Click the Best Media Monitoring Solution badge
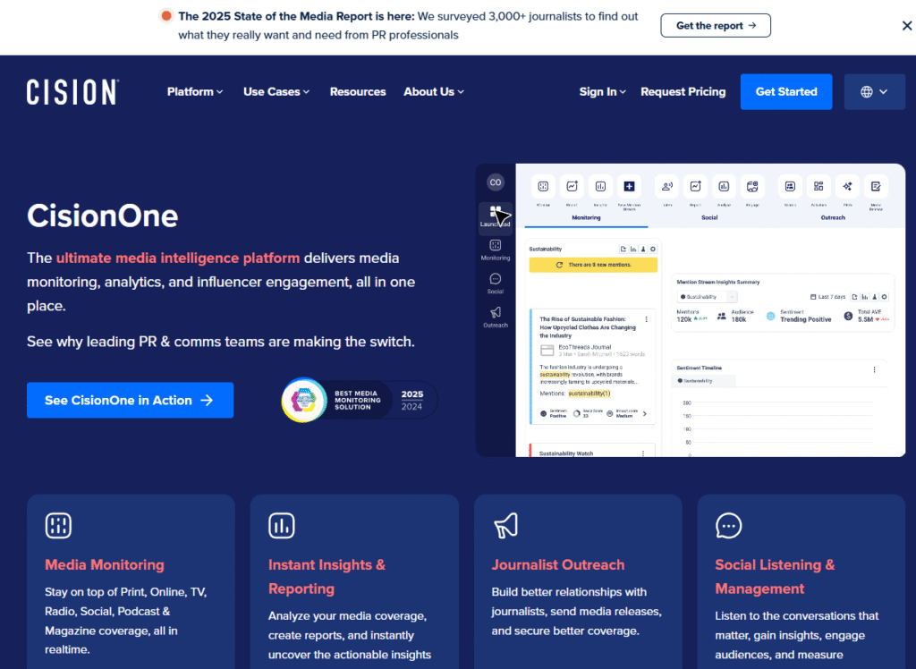Viewport: 916px width, 669px height. coord(360,400)
